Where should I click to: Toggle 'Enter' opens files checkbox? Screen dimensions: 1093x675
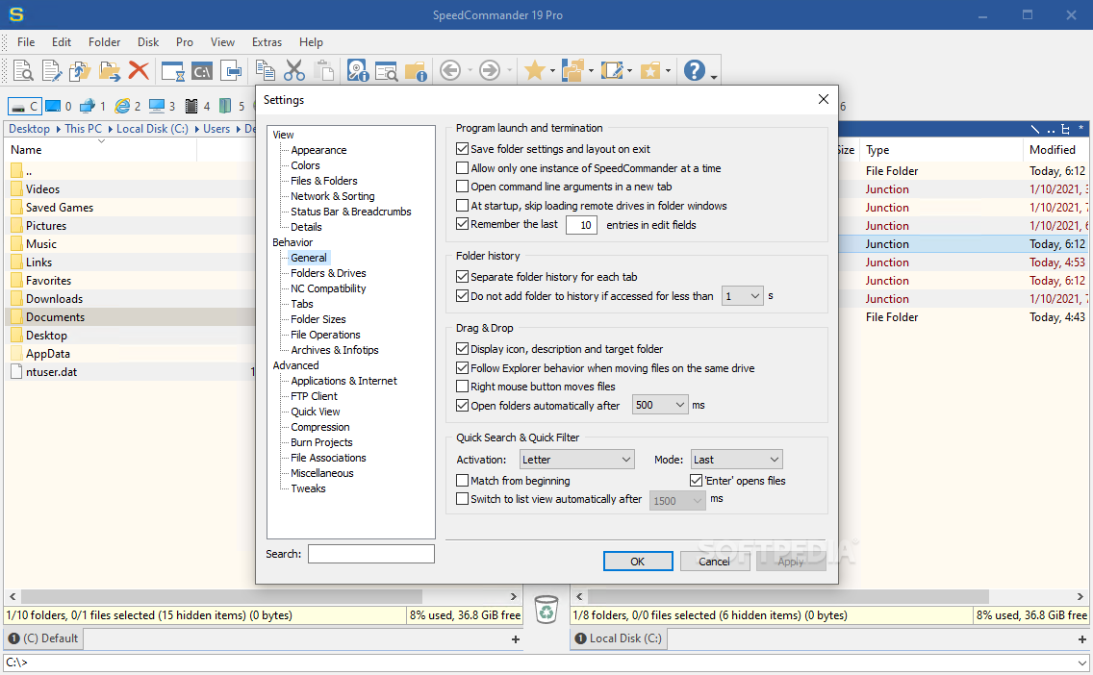pos(696,481)
